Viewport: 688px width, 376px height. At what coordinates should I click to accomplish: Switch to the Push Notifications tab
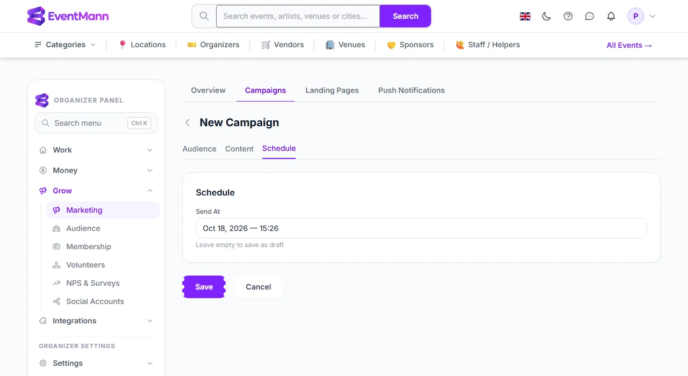(412, 90)
